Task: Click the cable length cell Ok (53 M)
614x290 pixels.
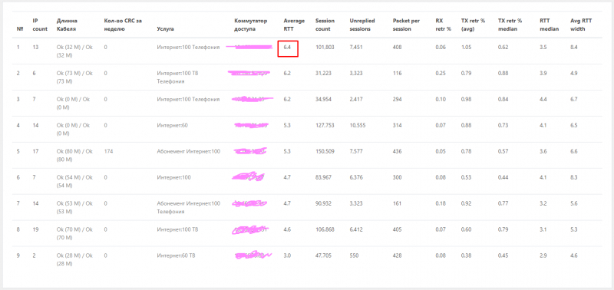Action: 74,207
